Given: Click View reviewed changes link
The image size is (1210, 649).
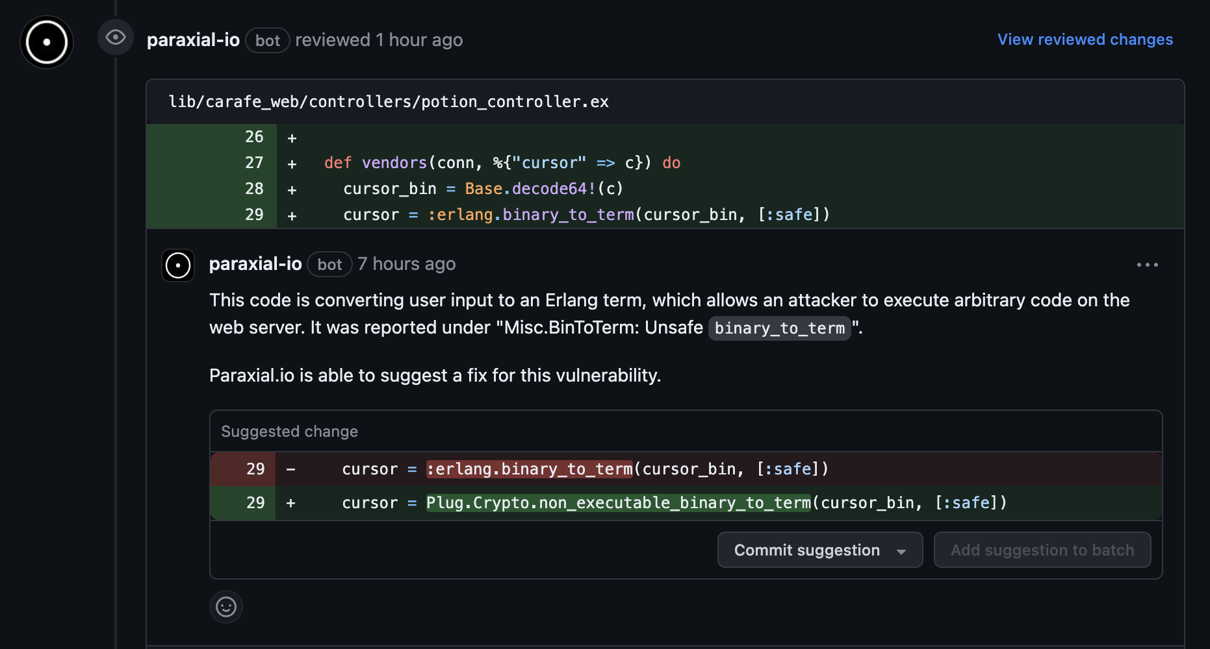Looking at the screenshot, I should point(1085,40).
